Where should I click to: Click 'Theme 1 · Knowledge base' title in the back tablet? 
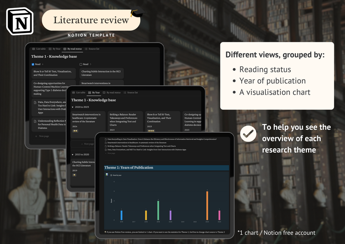54,57
